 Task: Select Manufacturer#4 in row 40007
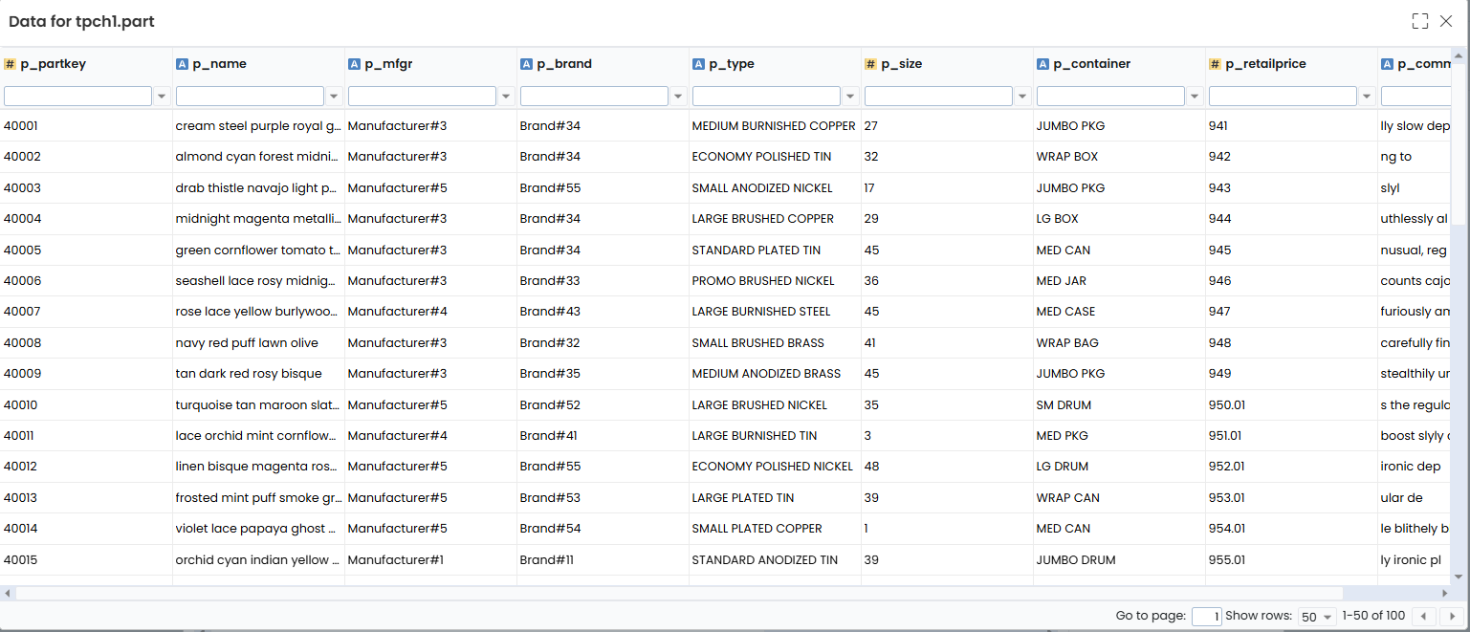coord(430,311)
